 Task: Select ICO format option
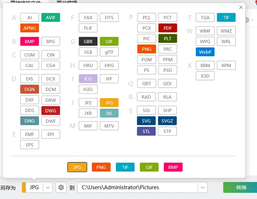(x=88, y=79)
